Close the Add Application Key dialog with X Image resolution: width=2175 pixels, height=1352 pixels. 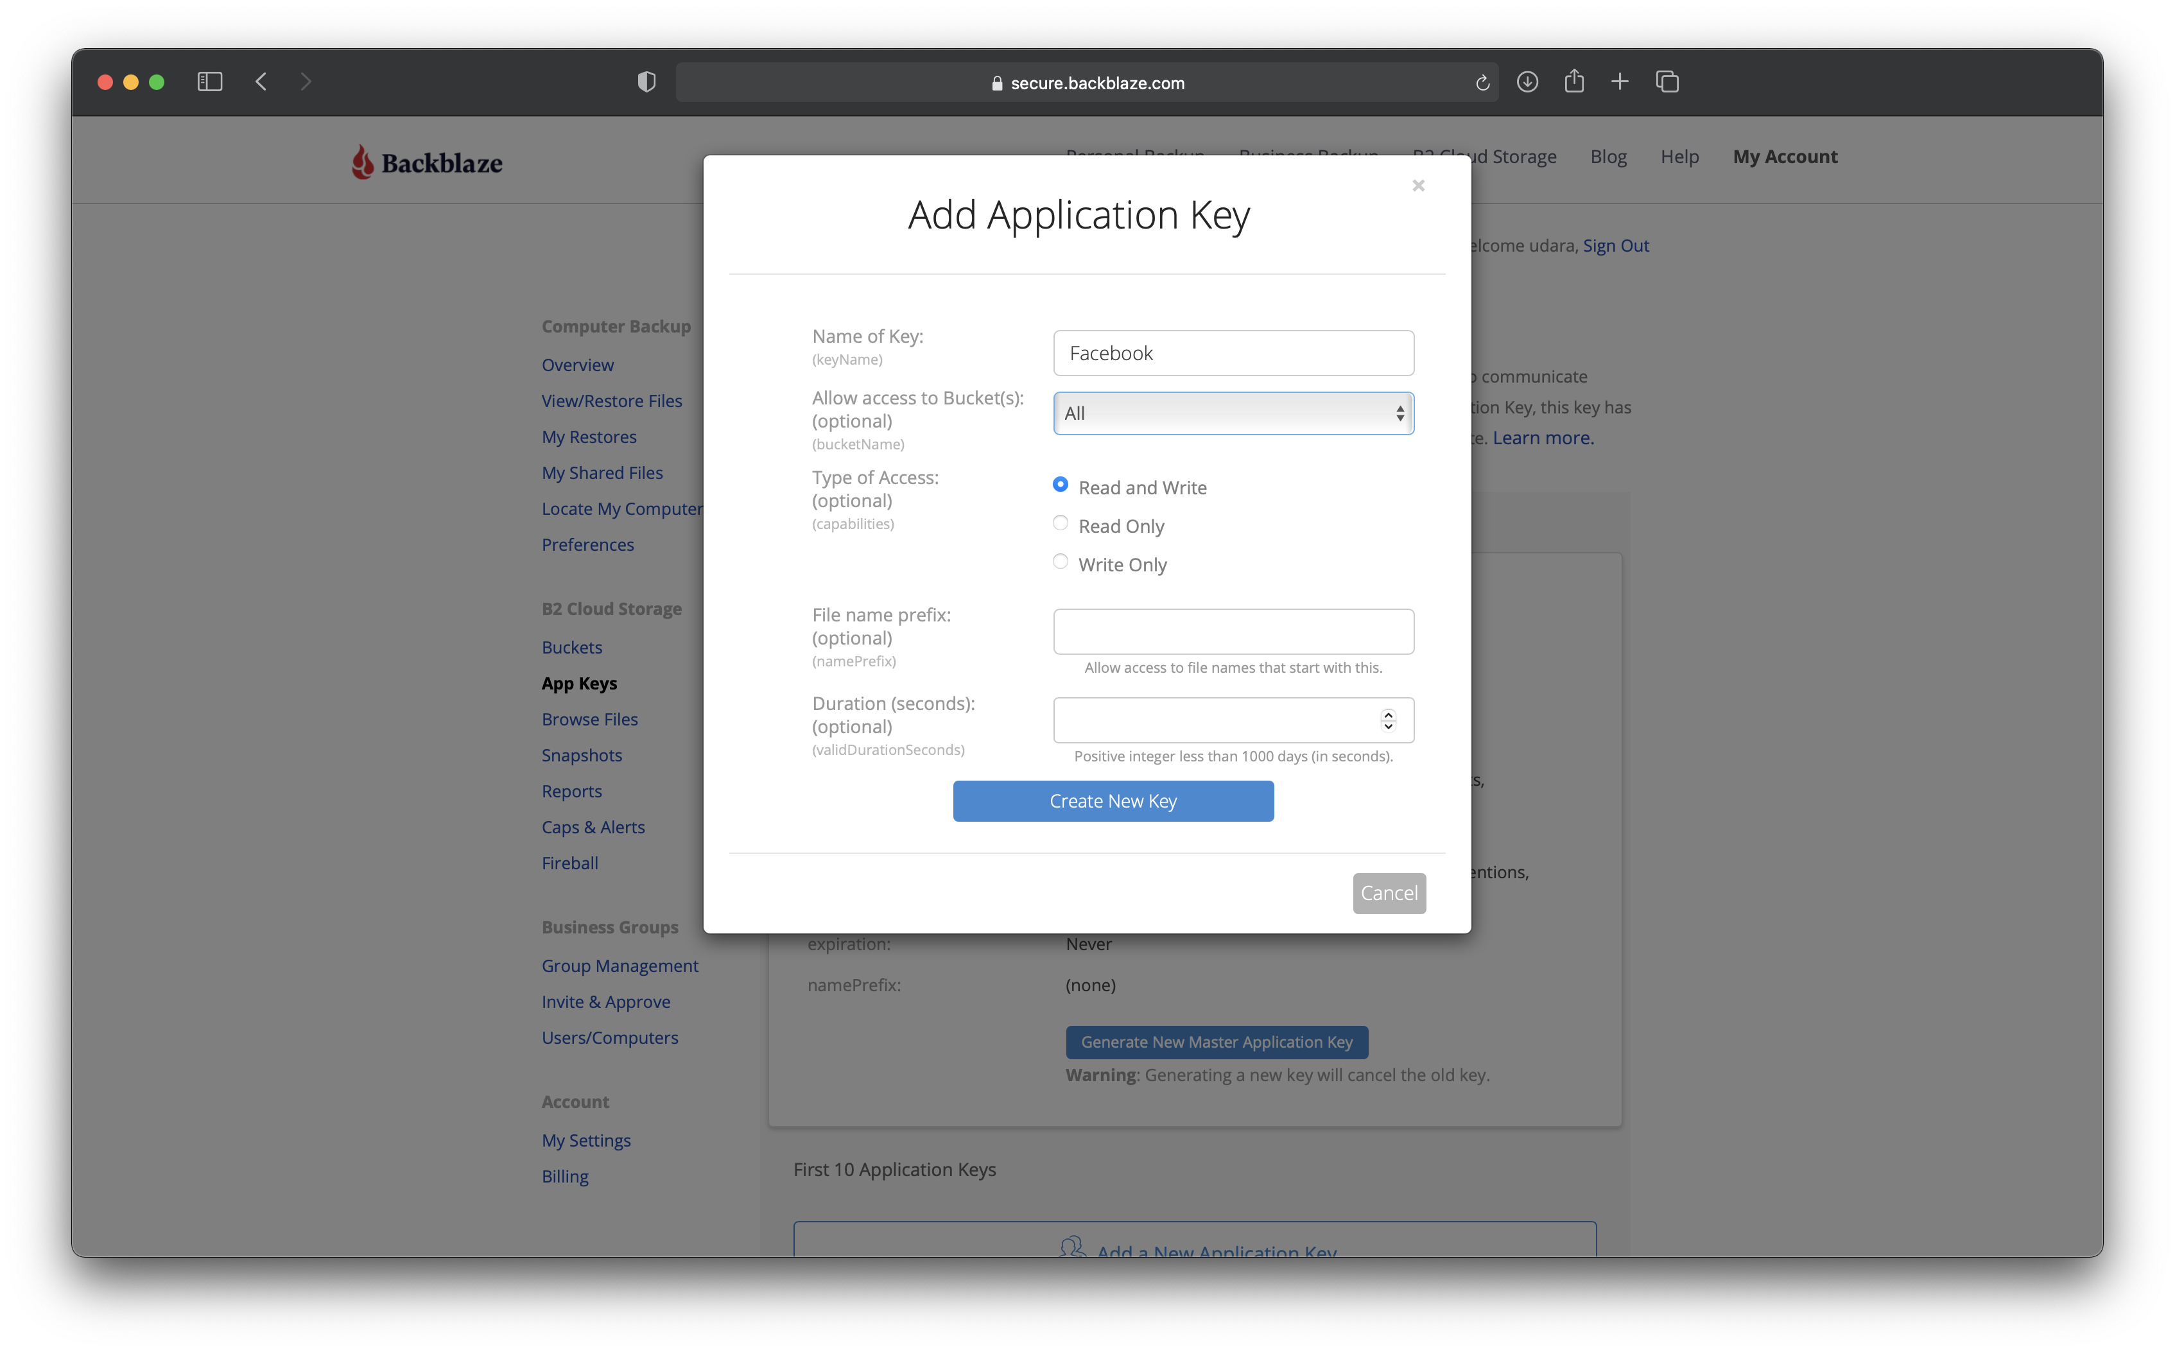click(1418, 185)
